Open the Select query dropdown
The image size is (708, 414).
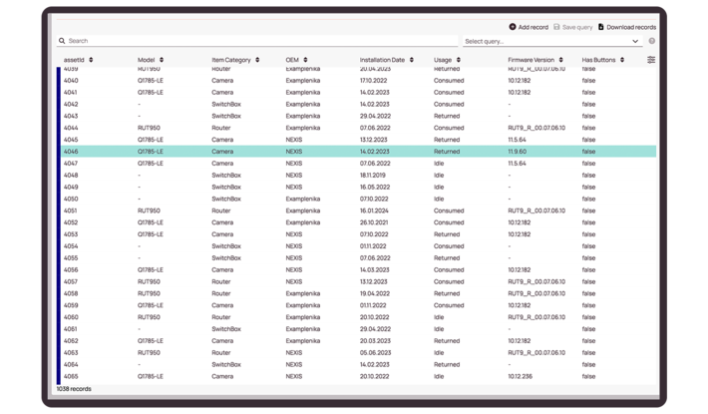(552, 41)
